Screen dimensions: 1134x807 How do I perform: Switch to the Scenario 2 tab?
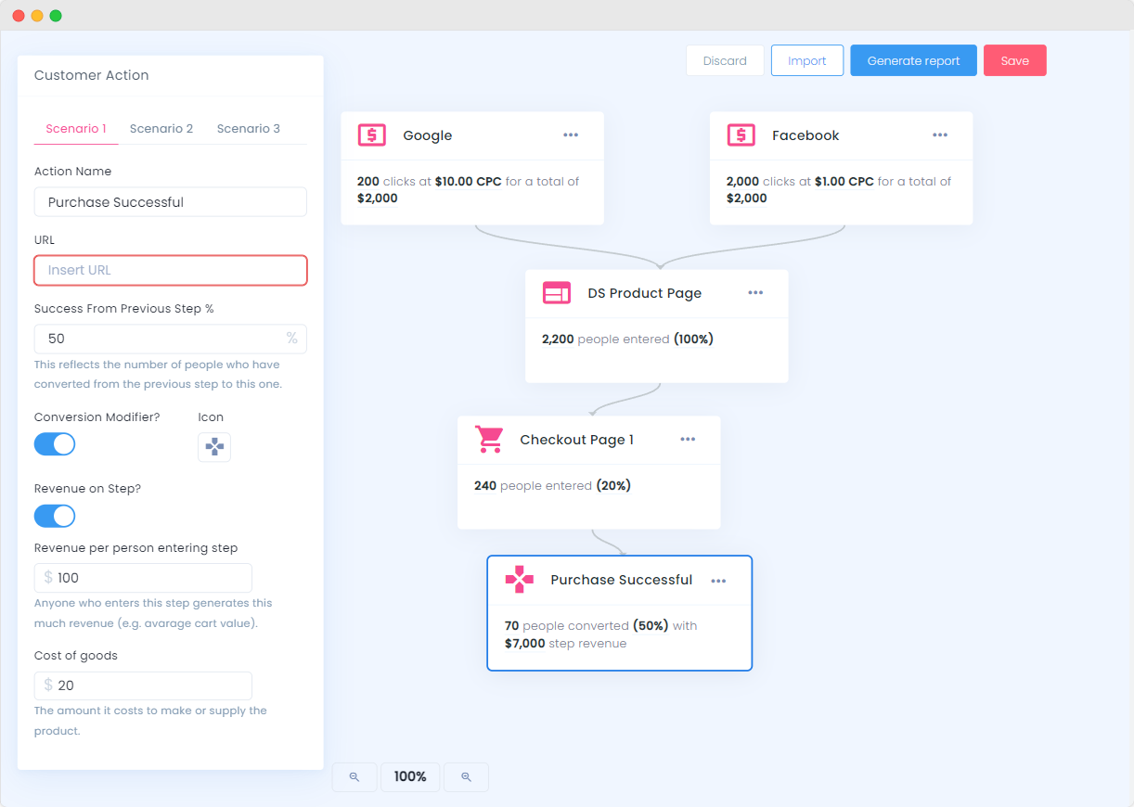coord(161,129)
